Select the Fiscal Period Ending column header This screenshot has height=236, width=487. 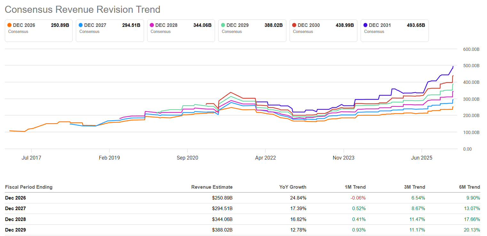coord(29,187)
